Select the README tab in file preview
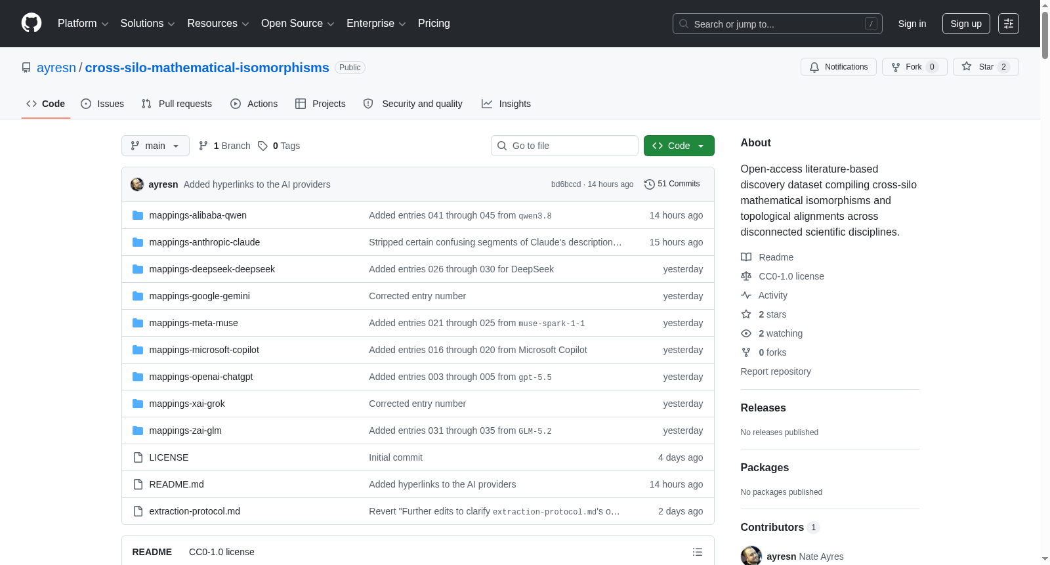The width and height of the screenshot is (1050, 565). click(x=152, y=552)
